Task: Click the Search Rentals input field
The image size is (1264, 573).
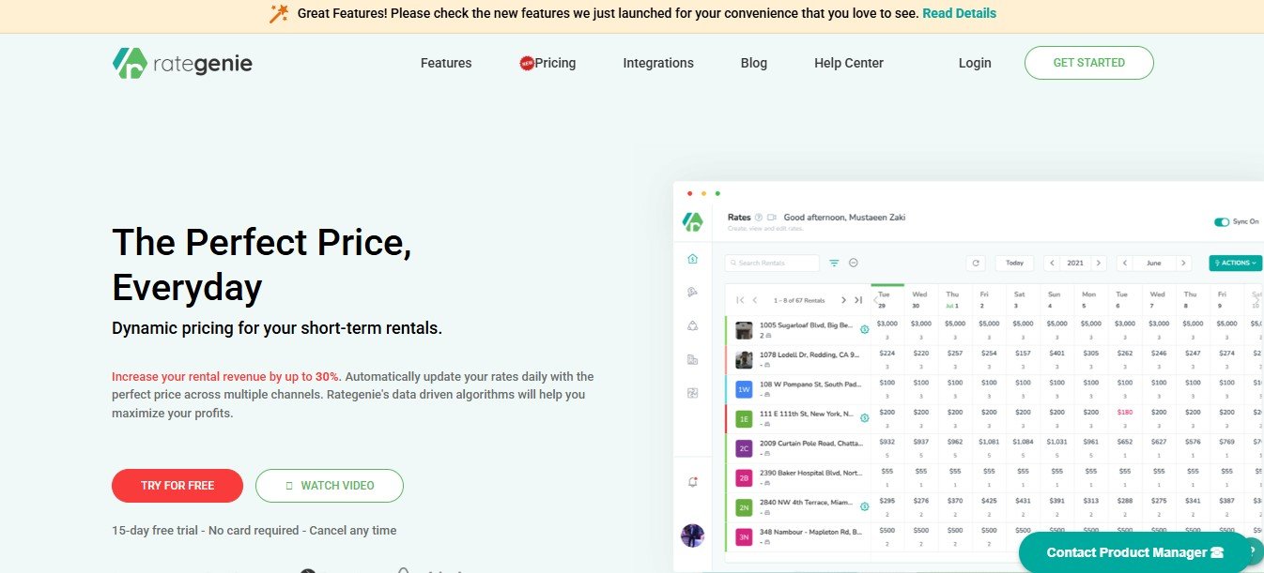Action: [772, 264]
